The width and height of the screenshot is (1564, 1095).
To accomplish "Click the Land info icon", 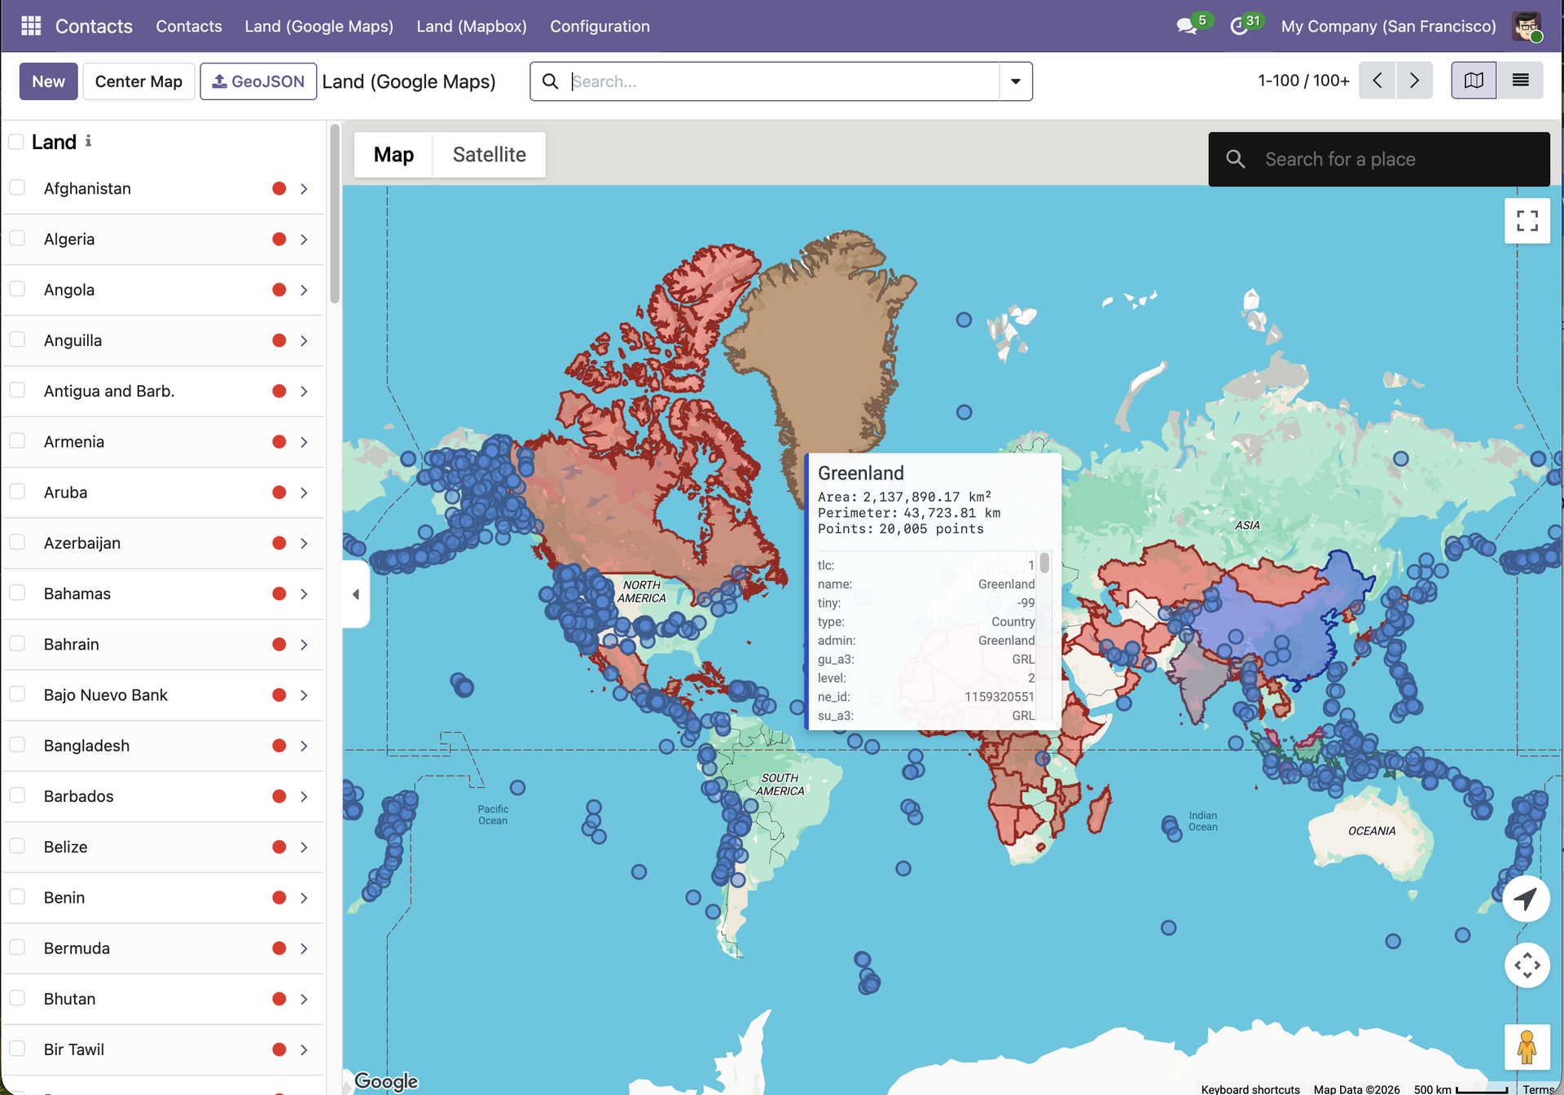I will (x=88, y=141).
